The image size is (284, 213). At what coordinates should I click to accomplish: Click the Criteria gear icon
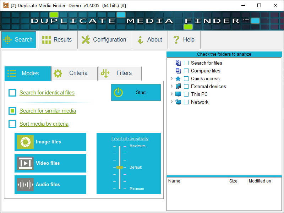point(58,73)
